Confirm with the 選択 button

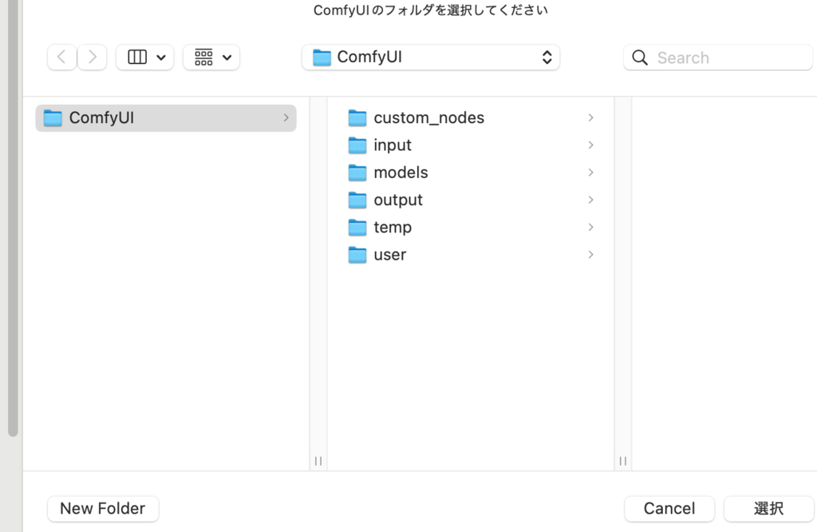click(769, 509)
